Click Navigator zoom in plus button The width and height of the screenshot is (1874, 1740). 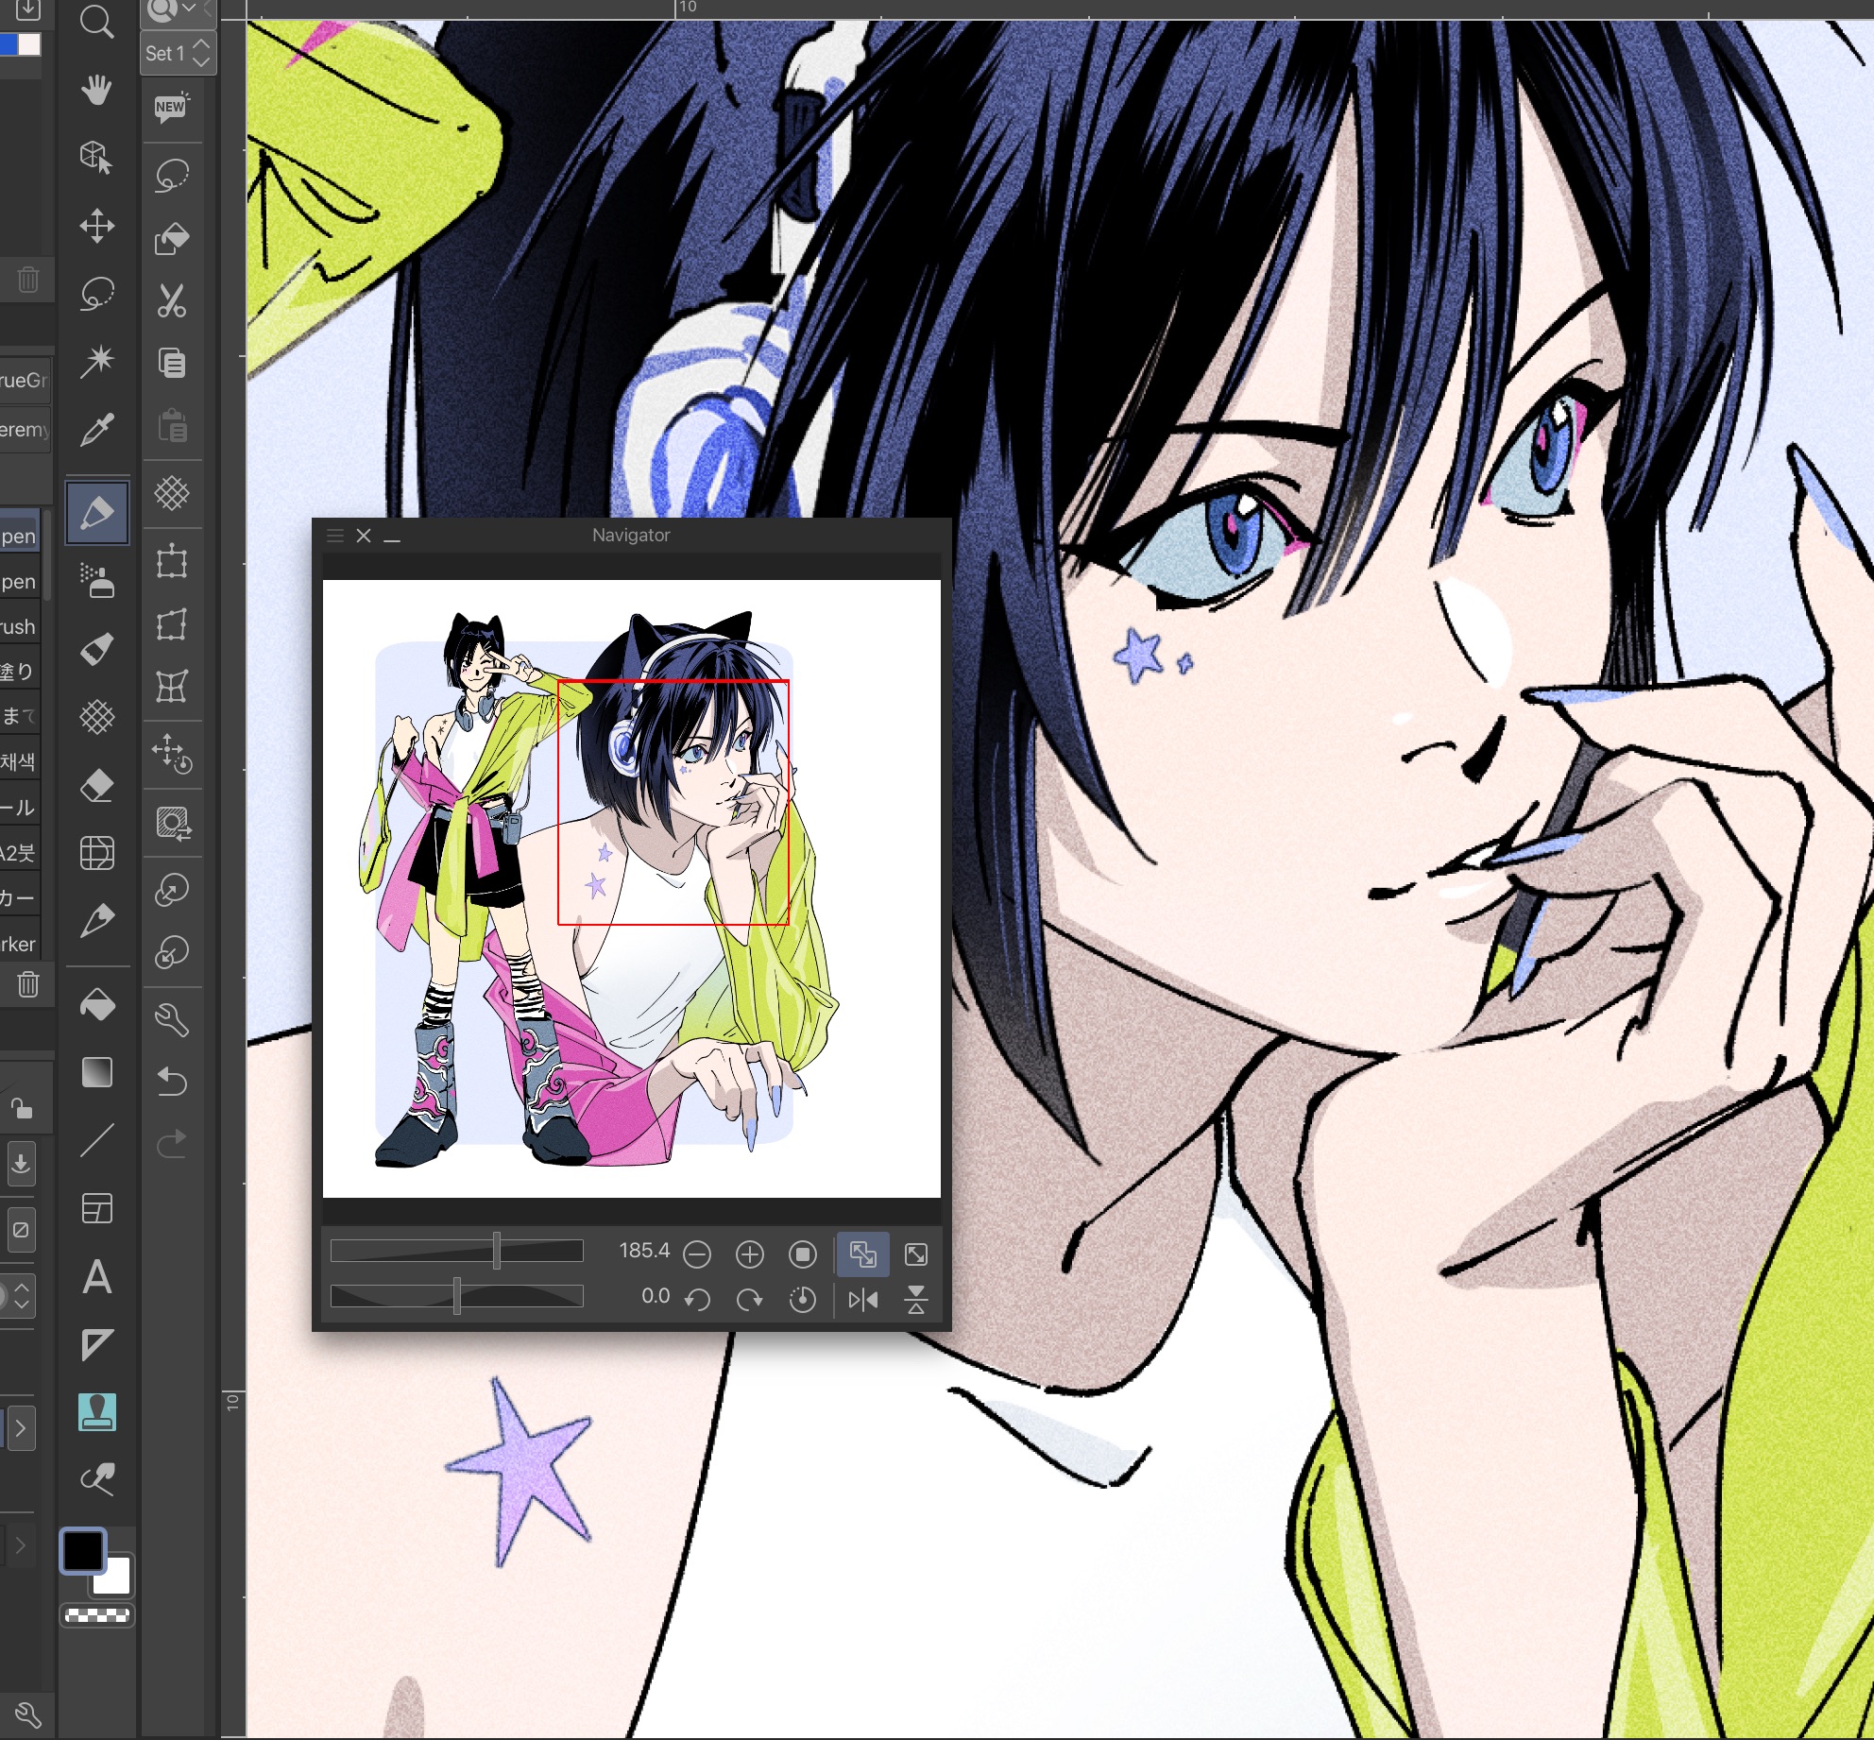[x=750, y=1254]
